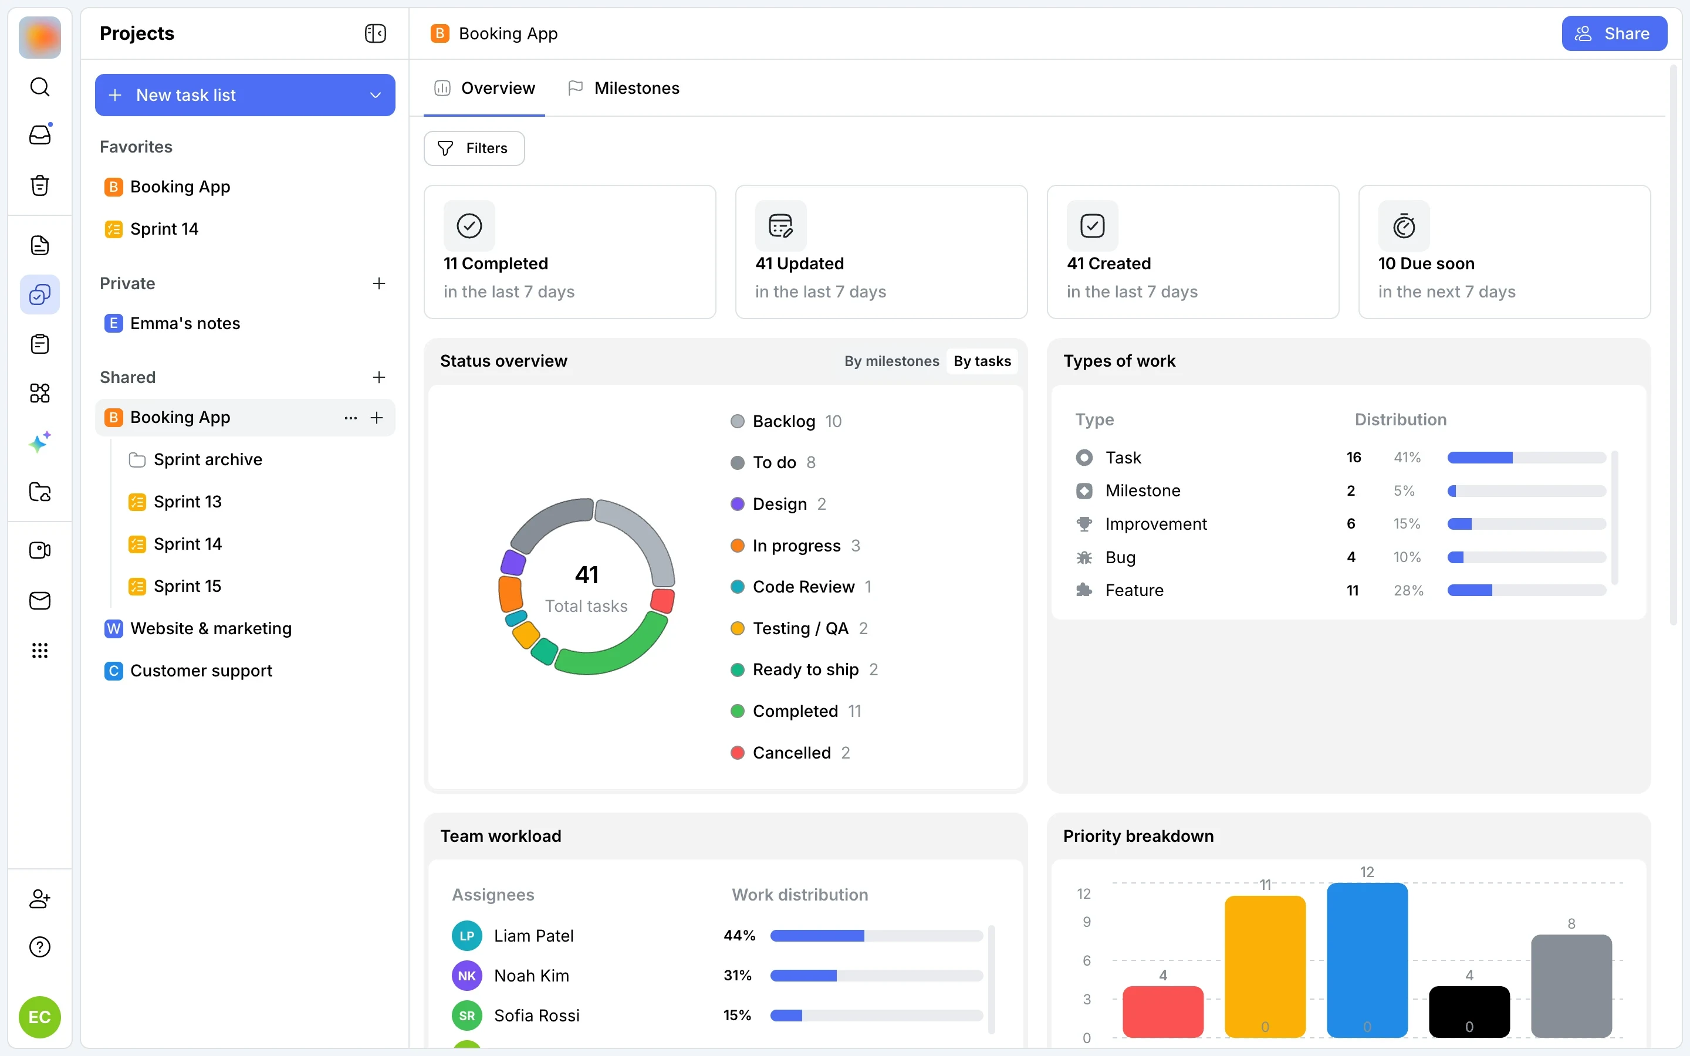Open the mail envelope icon in rail
This screenshot has width=1690, height=1056.
pyautogui.click(x=40, y=601)
